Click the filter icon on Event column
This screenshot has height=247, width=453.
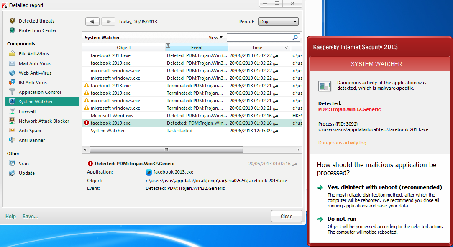tap(168, 45)
